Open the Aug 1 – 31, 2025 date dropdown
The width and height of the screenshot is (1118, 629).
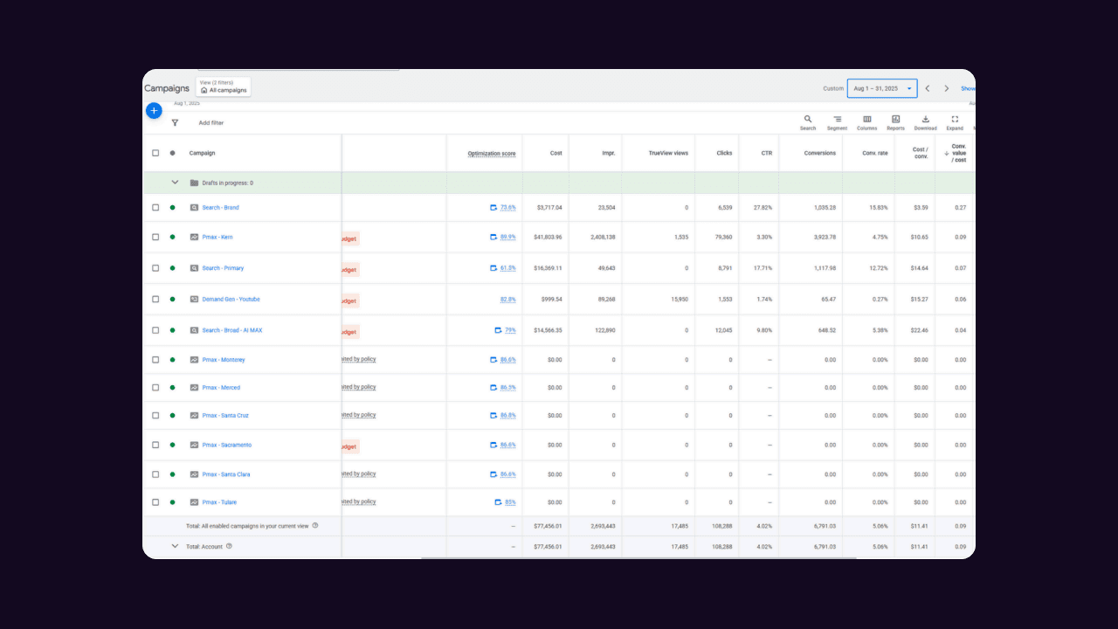882,88
